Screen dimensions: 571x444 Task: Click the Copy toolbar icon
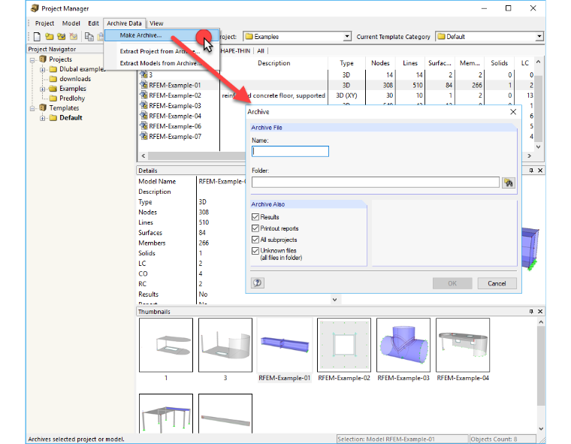[x=89, y=36]
